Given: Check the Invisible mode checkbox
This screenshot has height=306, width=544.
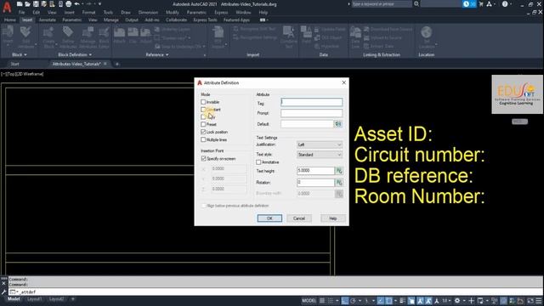Looking at the screenshot, I should pos(203,102).
